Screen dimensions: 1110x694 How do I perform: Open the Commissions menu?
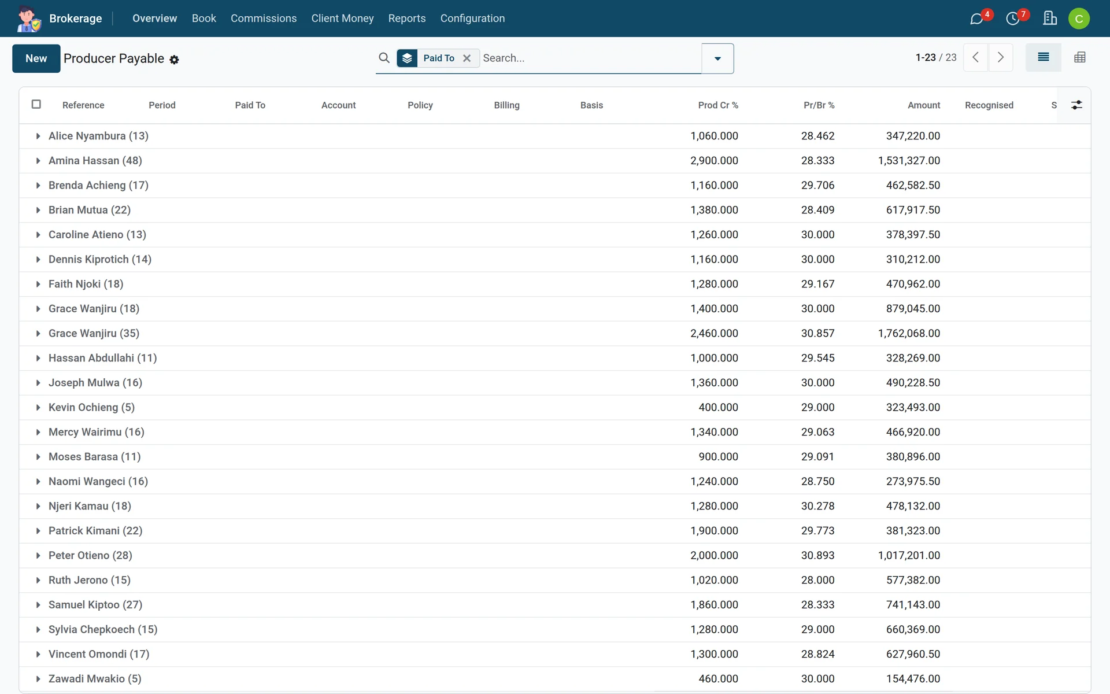pos(264,19)
